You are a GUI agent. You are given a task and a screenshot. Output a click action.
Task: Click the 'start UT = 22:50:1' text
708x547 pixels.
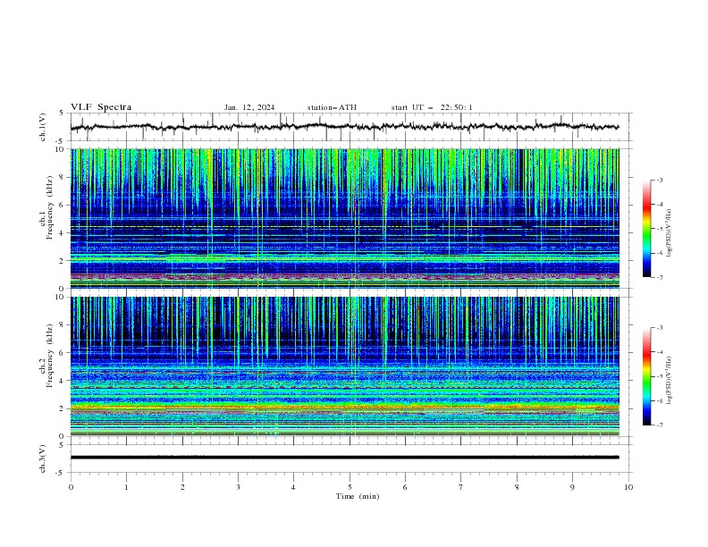pyautogui.click(x=432, y=107)
